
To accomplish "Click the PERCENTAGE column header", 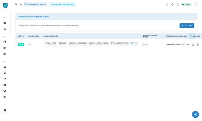I will [34, 36].
